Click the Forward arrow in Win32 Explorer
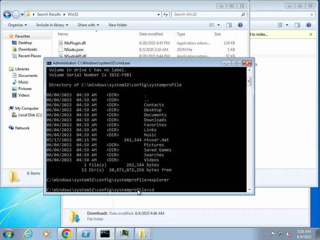 pos(16,14)
